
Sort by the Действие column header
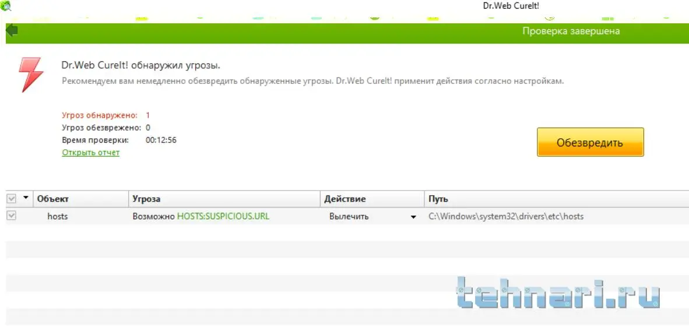point(372,199)
